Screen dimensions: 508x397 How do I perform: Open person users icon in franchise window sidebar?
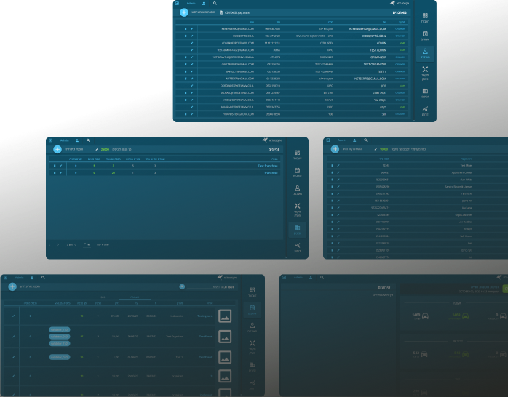pyautogui.click(x=297, y=188)
